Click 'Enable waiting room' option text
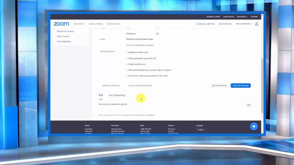Screen dimensions: 294x165 137,64
